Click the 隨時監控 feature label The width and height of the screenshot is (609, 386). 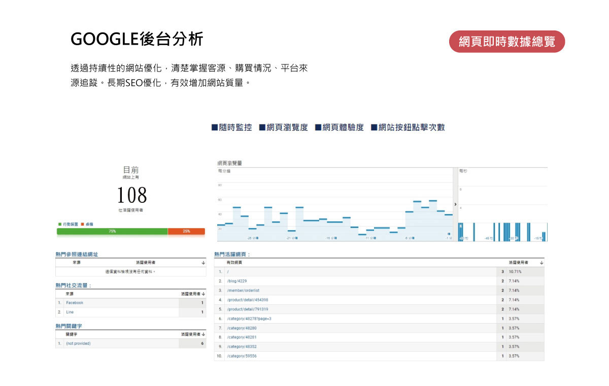tap(232, 127)
